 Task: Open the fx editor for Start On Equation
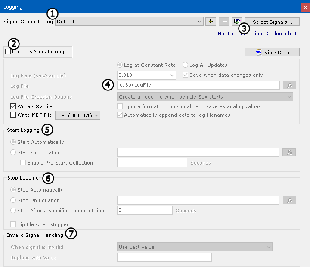289,152
